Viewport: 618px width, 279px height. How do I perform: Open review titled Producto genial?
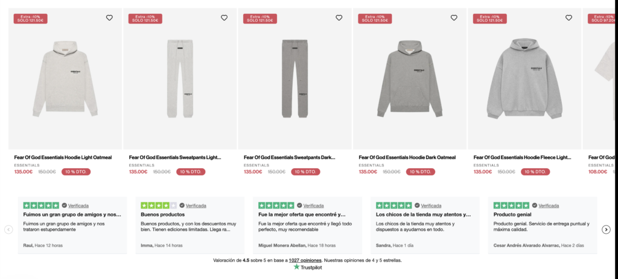(x=511, y=214)
